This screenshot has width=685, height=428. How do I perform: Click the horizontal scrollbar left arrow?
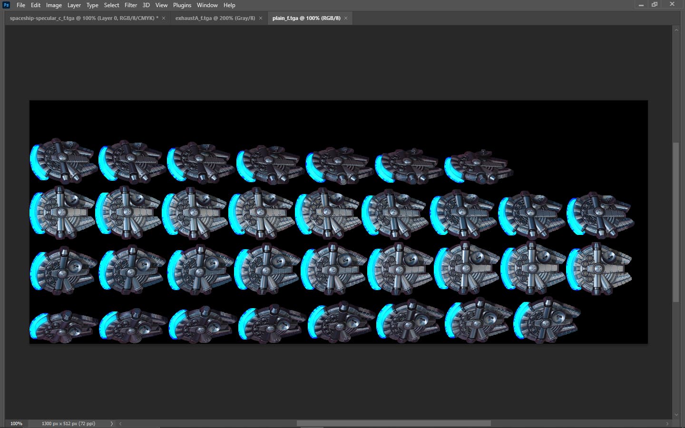[x=120, y=423]
